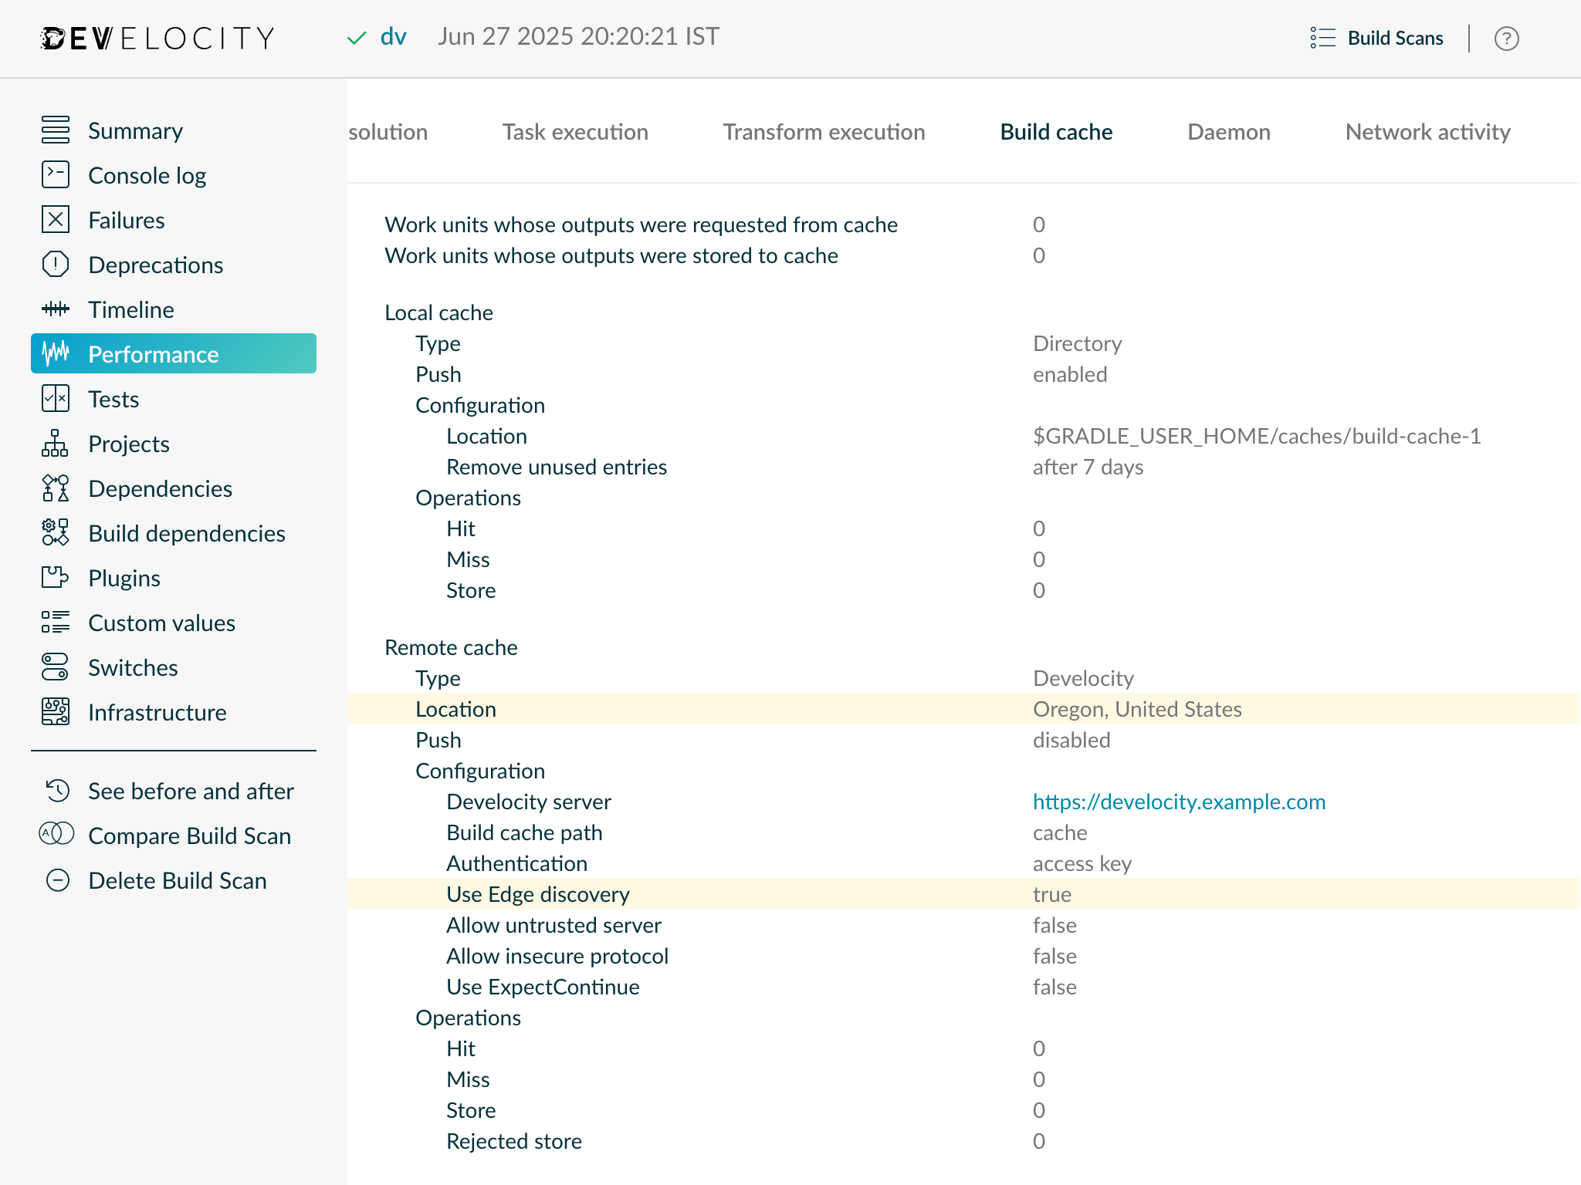Open the Projects hierarchy icon
Viewport: 1581px width, 1185px height.
tap(55, 444)
